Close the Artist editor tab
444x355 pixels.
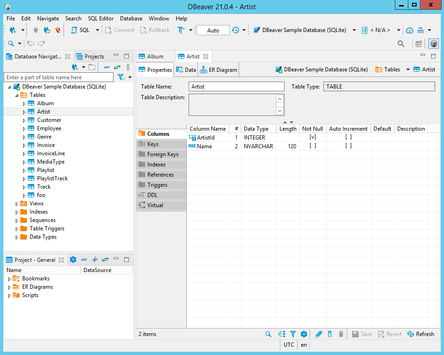(x=206, y=57)
